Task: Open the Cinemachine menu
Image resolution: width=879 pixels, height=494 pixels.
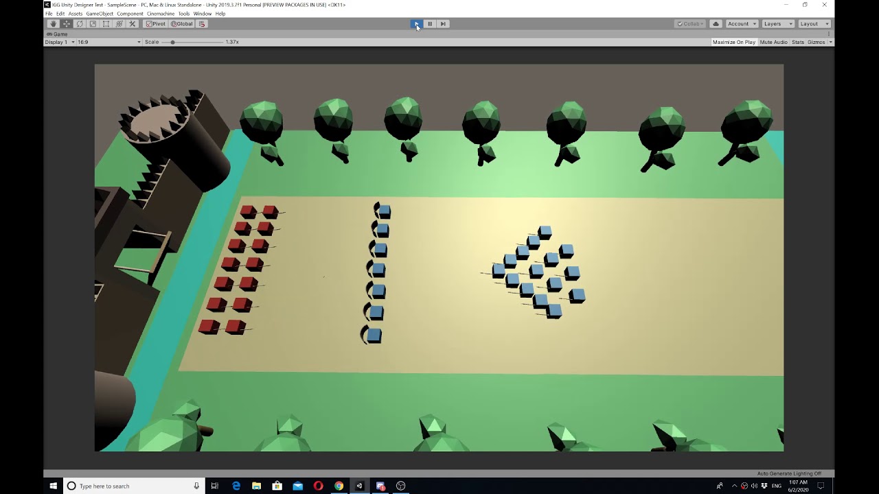Action: tap(161, 14)
